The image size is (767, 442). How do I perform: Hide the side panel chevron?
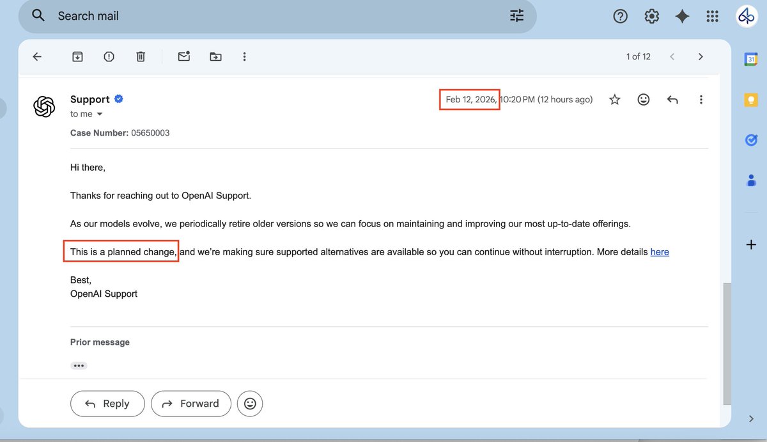pyautogui.click(x=751, y=419)
